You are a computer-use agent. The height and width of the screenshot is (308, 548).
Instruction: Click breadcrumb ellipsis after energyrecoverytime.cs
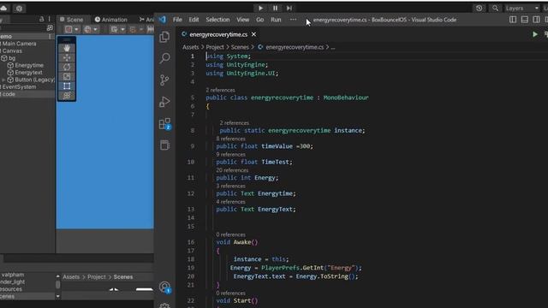pyautogui.click(x=333, y=47)
